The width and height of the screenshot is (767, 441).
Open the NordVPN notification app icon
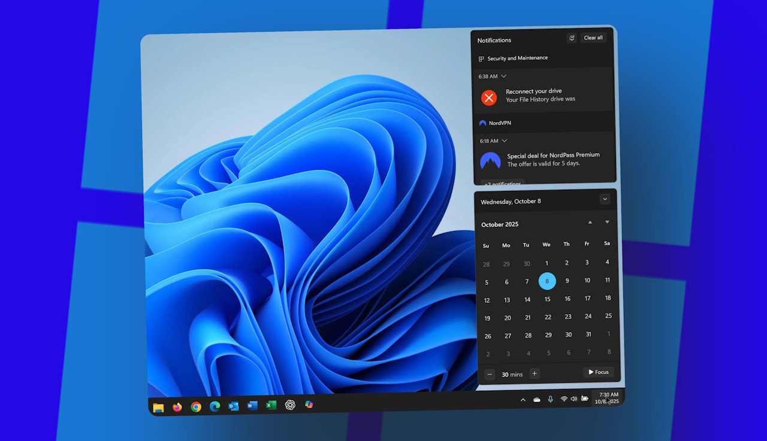pos(483,123)
